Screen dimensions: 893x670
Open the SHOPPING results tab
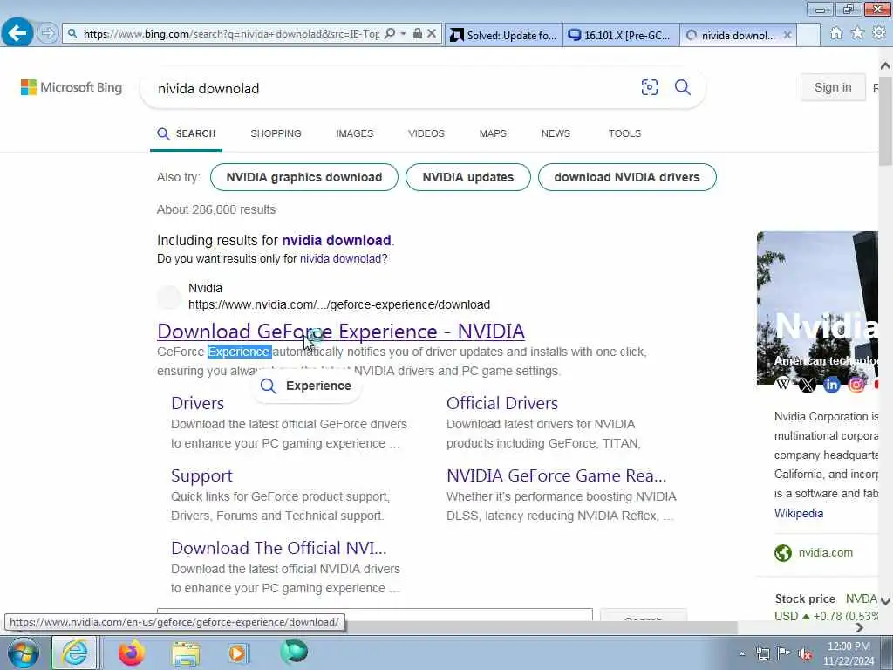276,133
